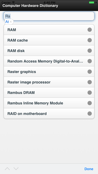The width and height of the screenshot is (98, 174).
Task: Open Random Access Memory Digital-to-Analog entry
Action: pyautogui.click(x=49, y=61)
